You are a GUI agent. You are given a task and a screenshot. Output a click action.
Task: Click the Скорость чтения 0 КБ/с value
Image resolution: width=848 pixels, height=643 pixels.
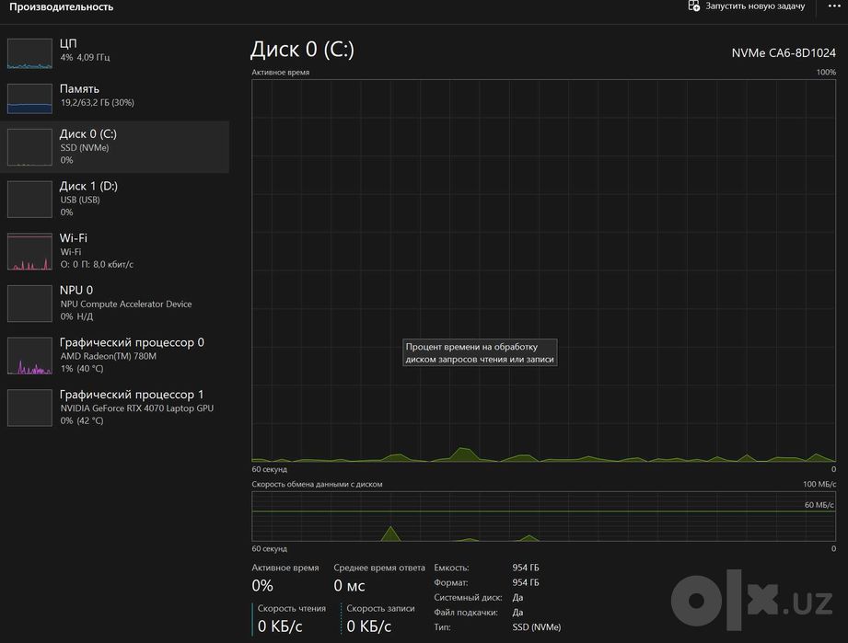click(280, 626)
